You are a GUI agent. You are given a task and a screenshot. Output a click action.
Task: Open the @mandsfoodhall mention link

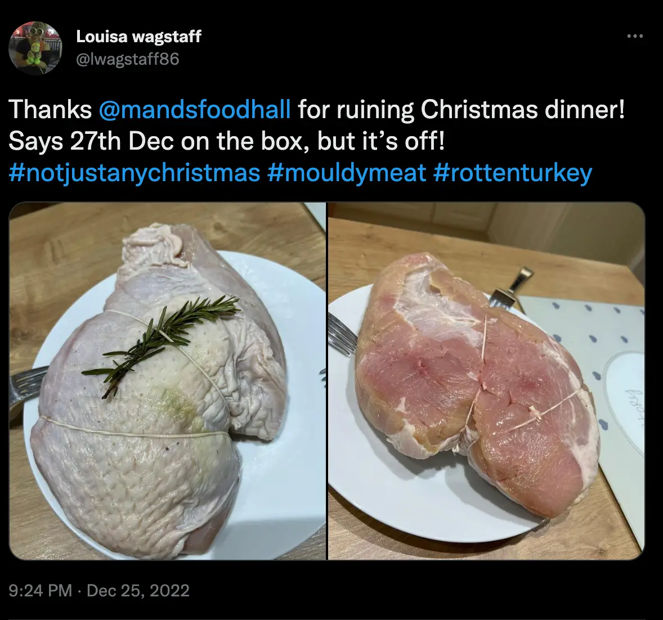click(x=194, y=110)
